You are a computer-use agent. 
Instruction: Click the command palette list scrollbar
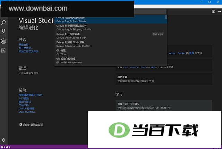(x=166, y=17)
